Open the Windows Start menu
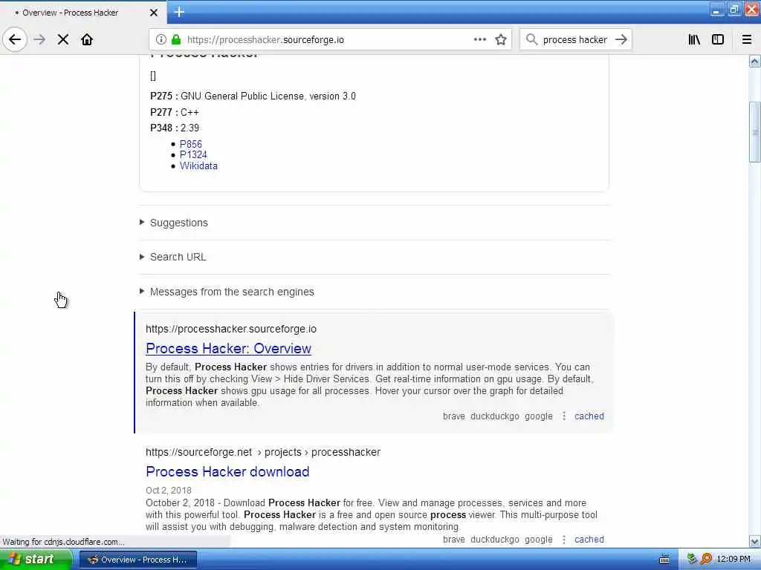Viewport: 761px width, 570px height. (x=36, y=559)
